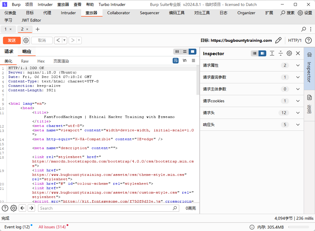Viewport: 315px width, 231px height.
Task: Open forward history dropdown arrow
Action: (x=79, y=41)
